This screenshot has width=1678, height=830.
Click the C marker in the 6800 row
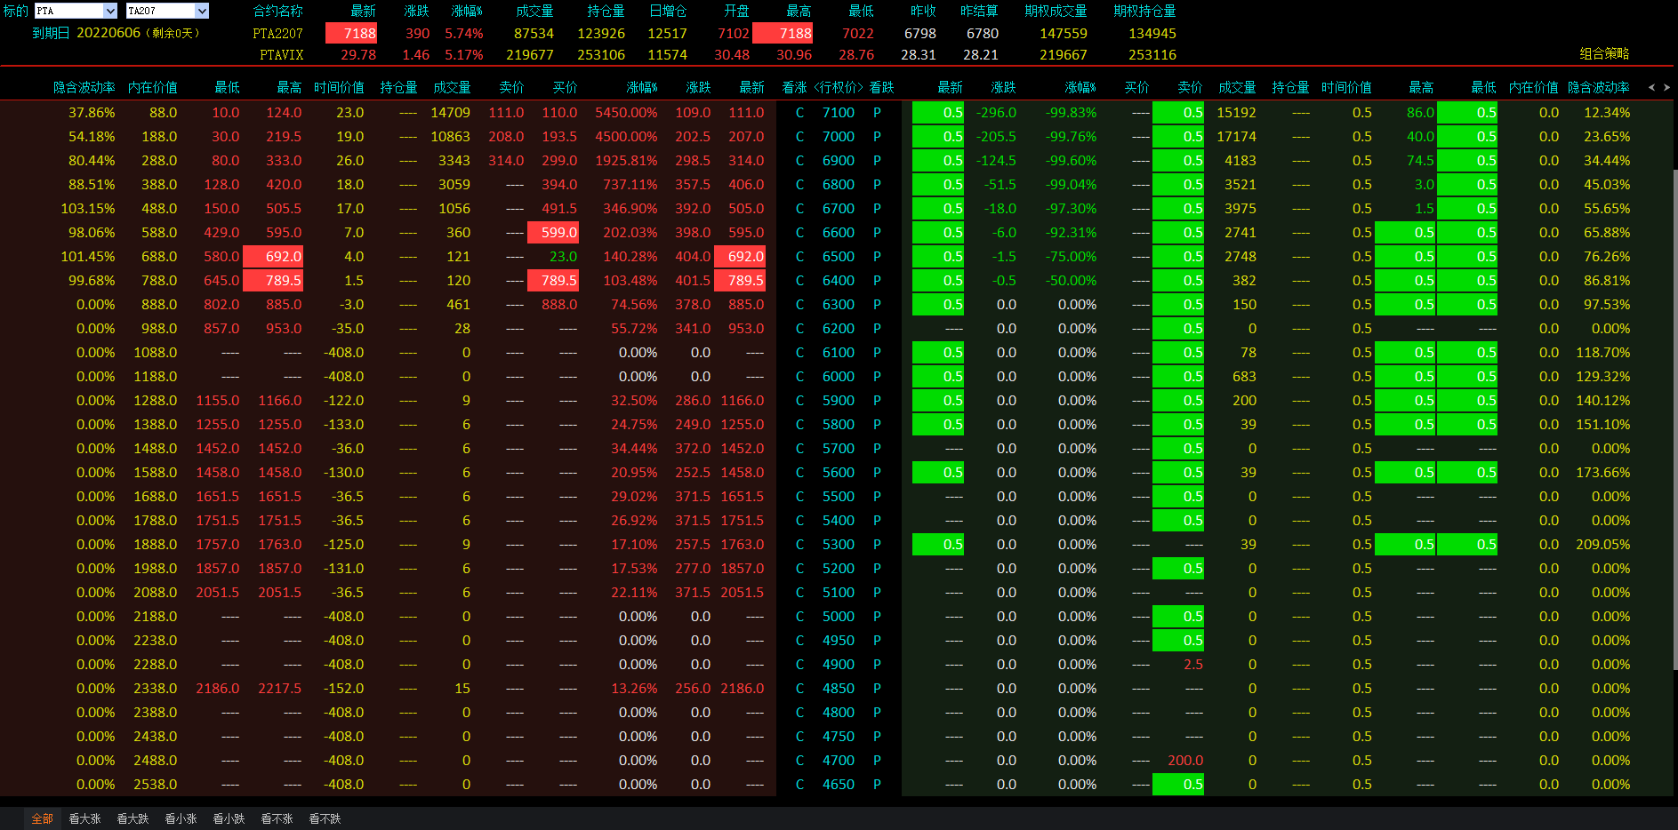pos(799,185)
